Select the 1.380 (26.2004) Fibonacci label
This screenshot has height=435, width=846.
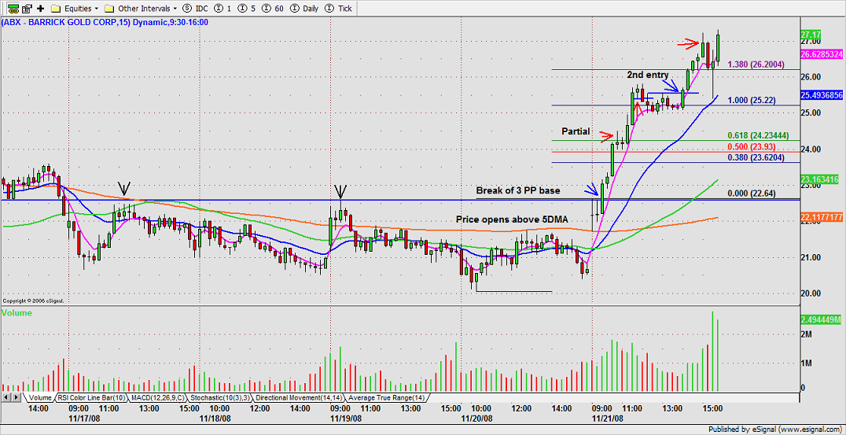click(754, 65)
